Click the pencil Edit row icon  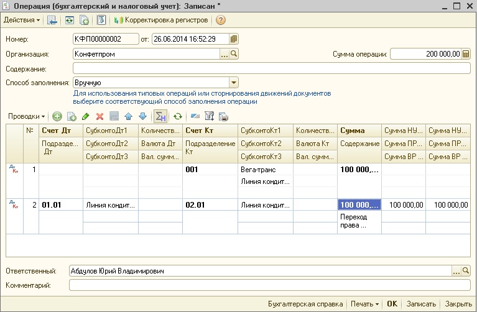point(86,116)
